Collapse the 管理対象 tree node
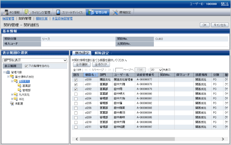 click(x=4, y=72)
